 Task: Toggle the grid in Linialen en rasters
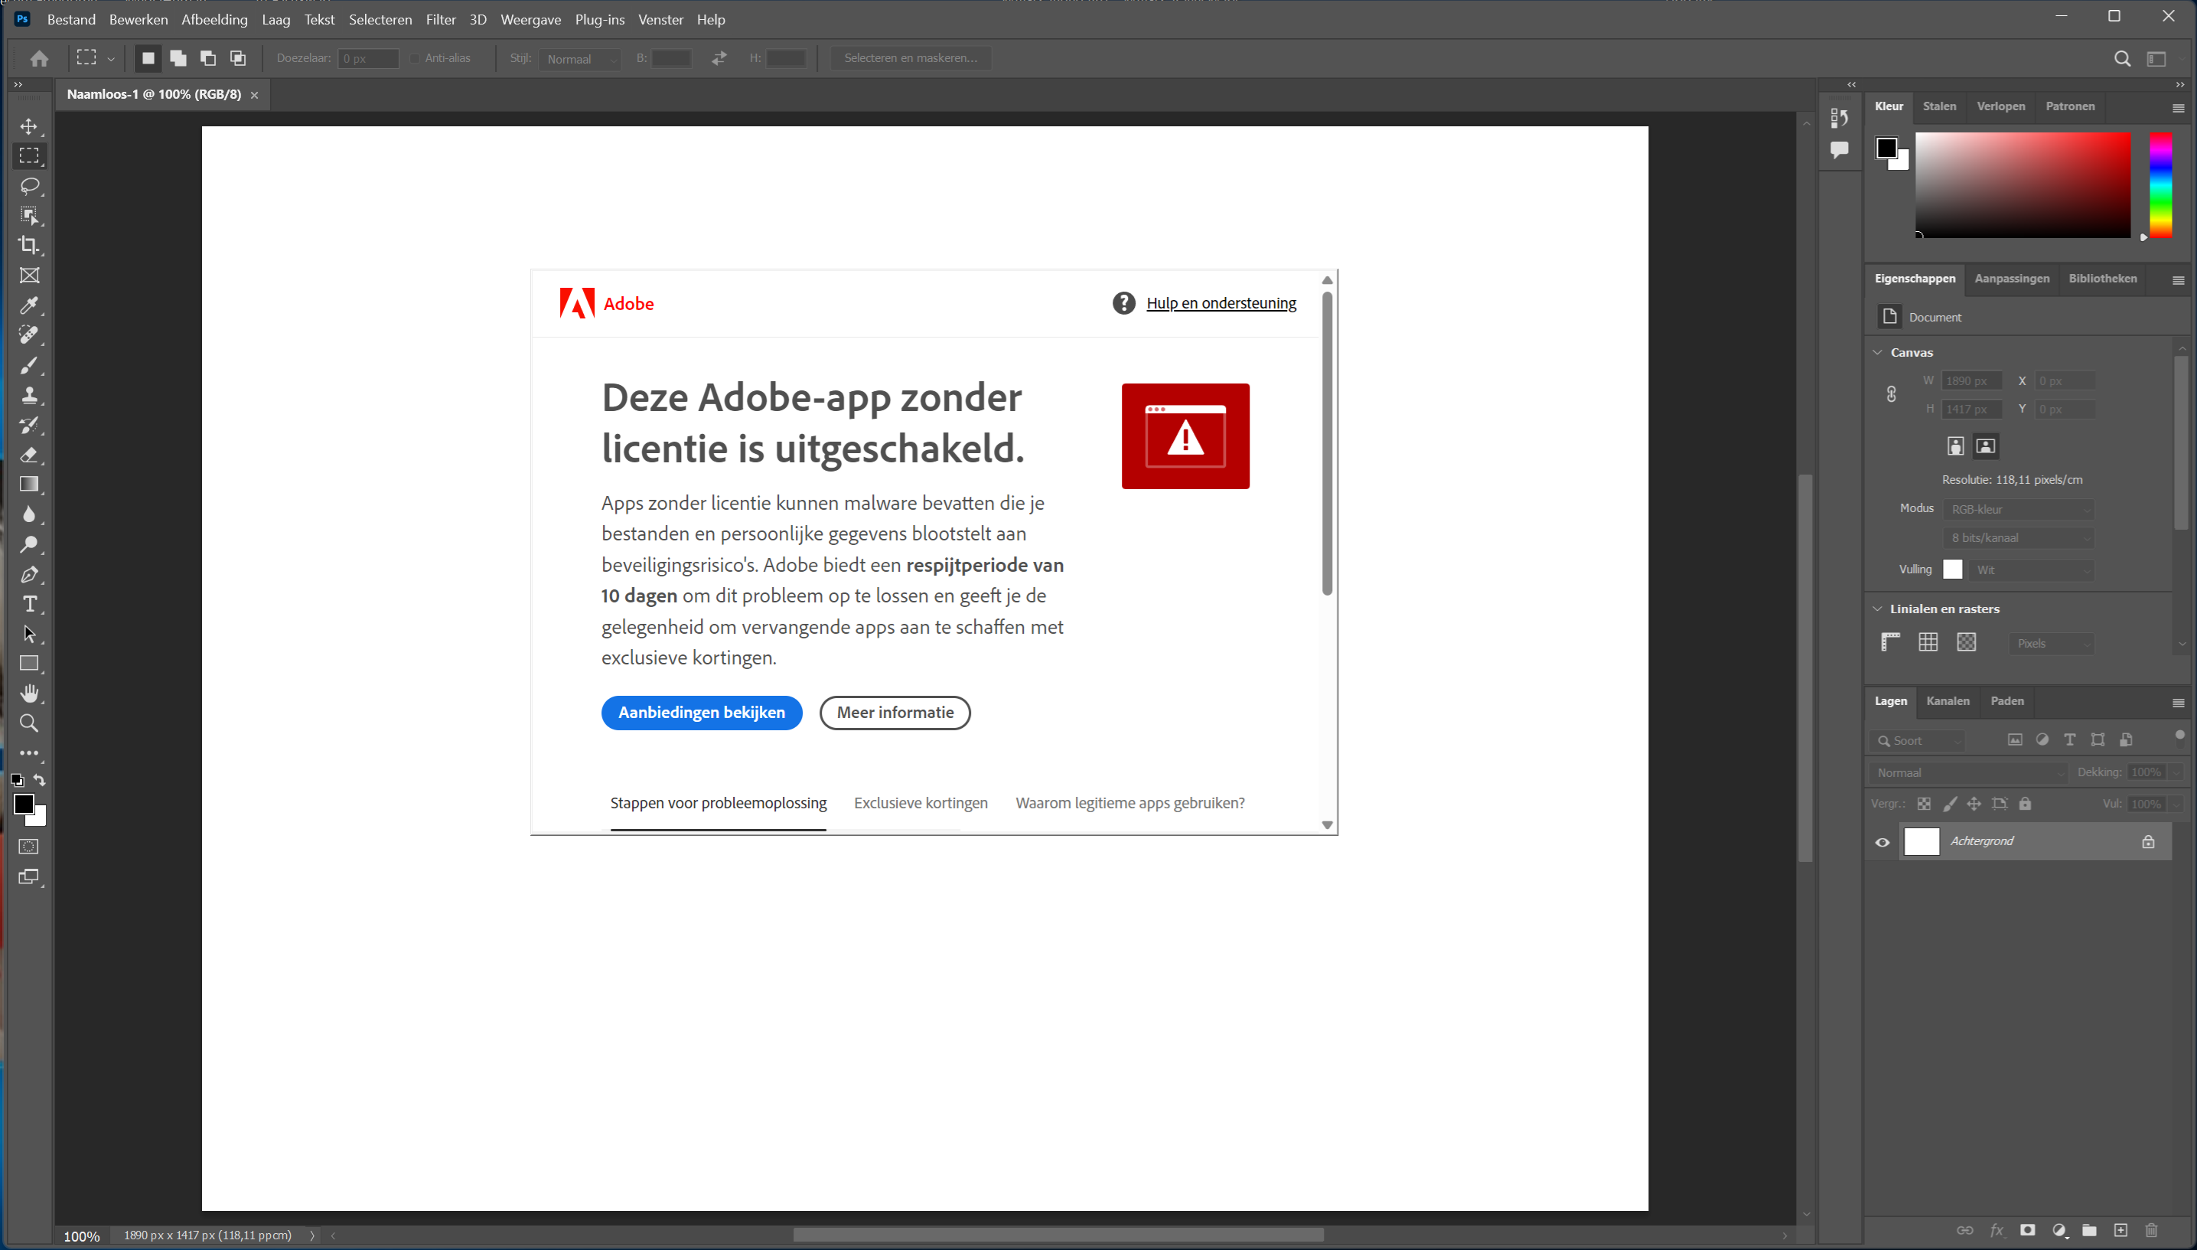[x=1928, y=642]
